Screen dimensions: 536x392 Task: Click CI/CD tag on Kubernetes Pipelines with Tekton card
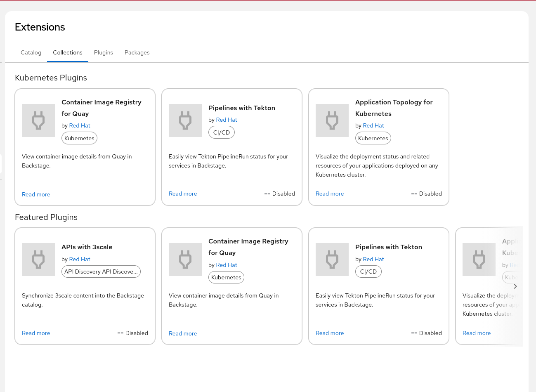[x=222, y=132]
